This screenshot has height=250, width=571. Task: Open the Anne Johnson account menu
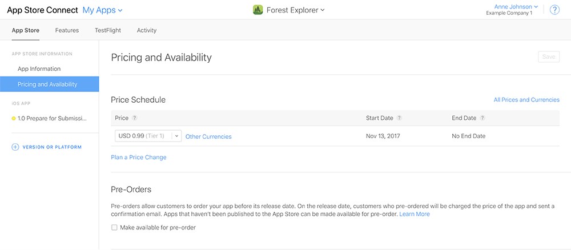click(x=516, y=6)
